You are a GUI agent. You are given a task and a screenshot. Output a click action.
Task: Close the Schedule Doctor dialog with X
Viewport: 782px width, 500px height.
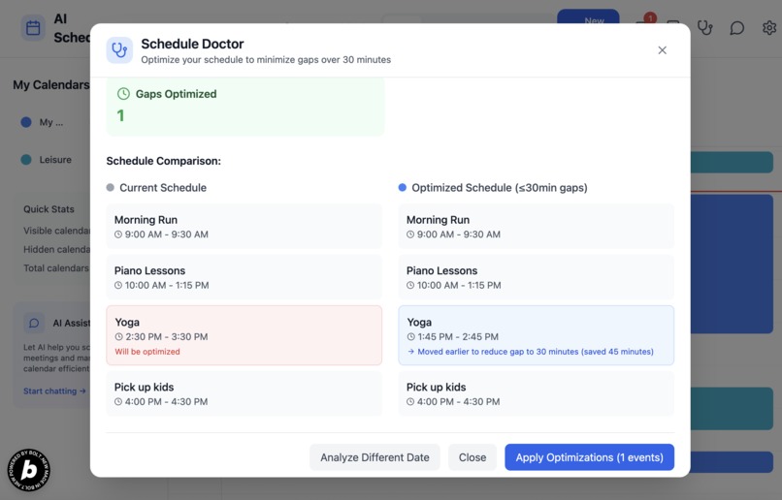pyautogui.click(x=662, y=50)
